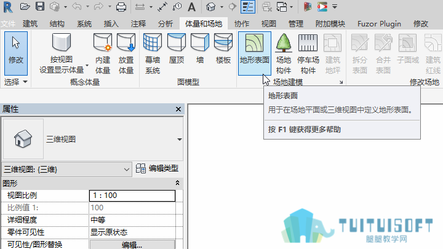Expand the 选择 panel dropdown
This screenshot has width=443, height=249.
click(x=16, y=82)
